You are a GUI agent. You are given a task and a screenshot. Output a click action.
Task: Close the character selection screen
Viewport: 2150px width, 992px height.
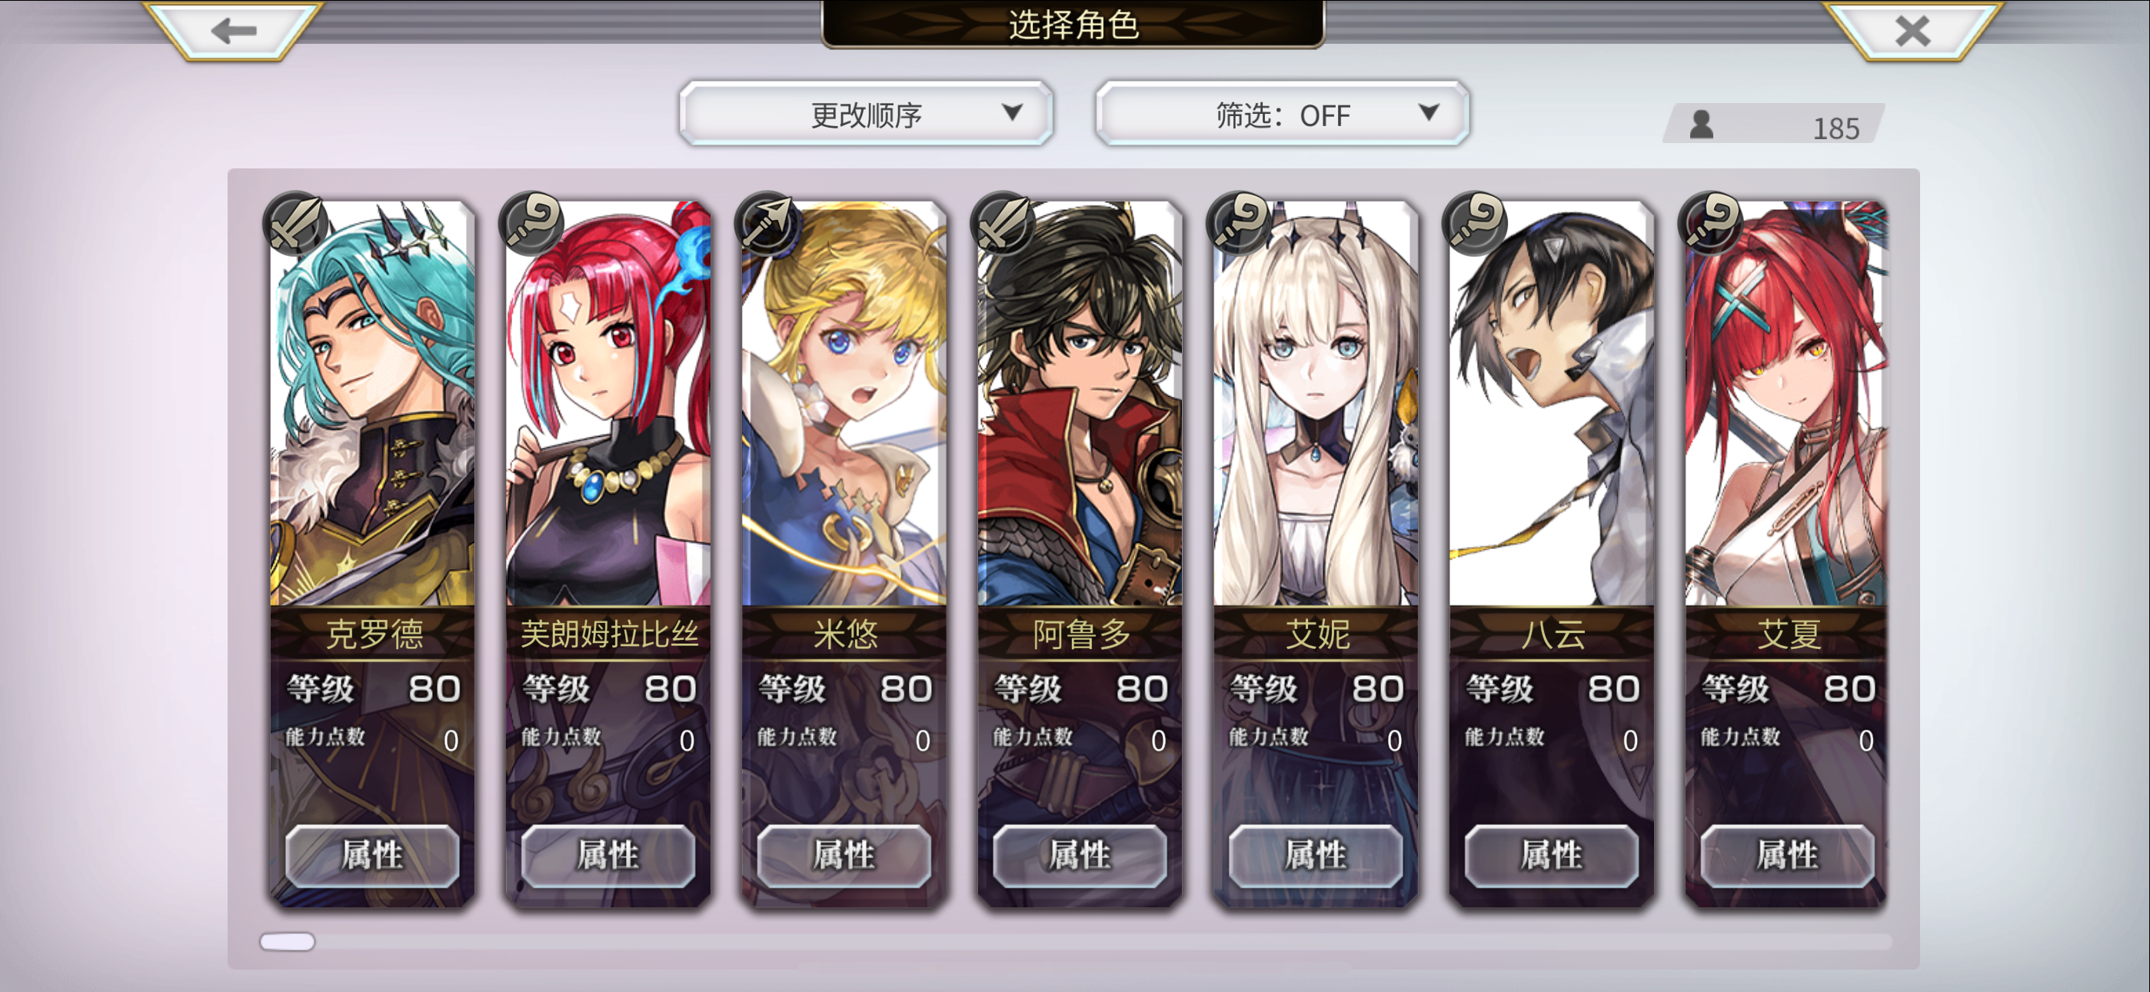pyautogui.click(x=1912, y=30)
